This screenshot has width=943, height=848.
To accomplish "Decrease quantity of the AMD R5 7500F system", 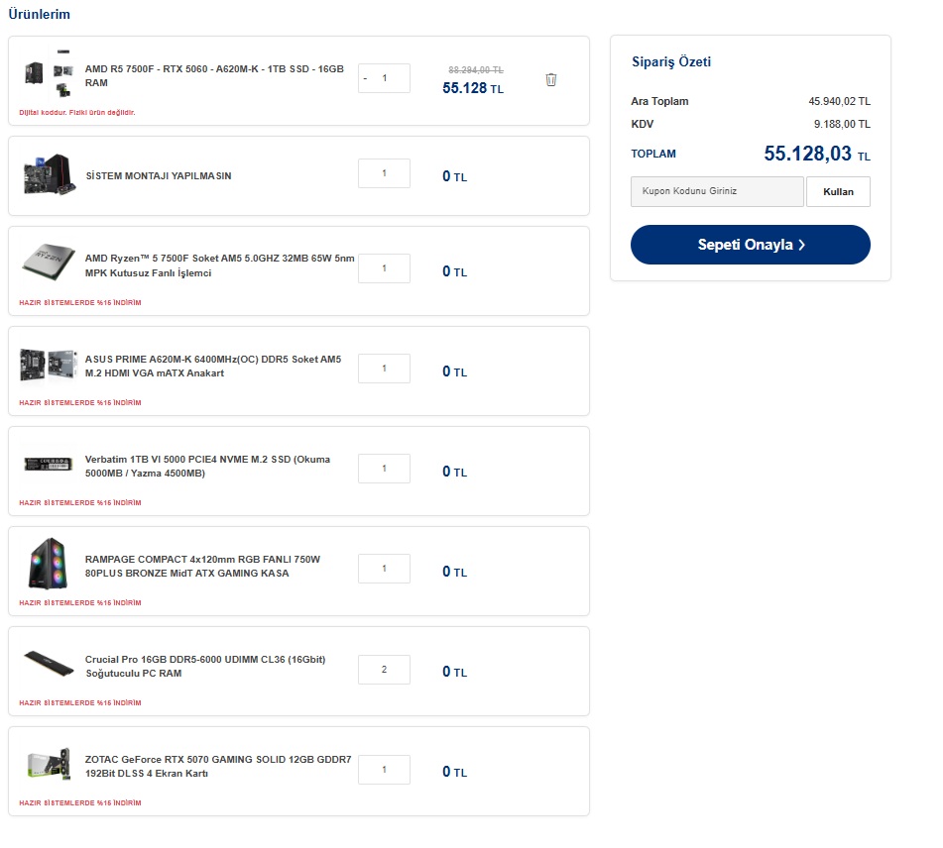I will (x=365, y=78).
